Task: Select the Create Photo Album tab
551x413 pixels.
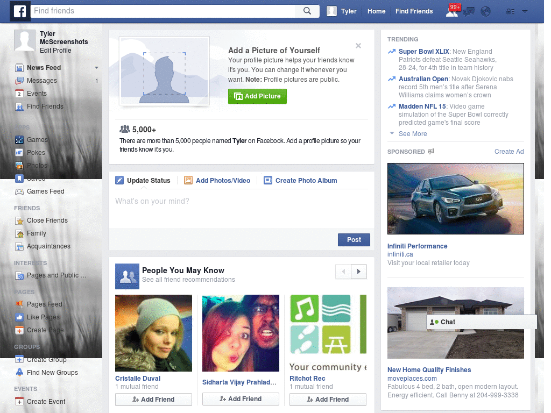Action: [300, 181]
